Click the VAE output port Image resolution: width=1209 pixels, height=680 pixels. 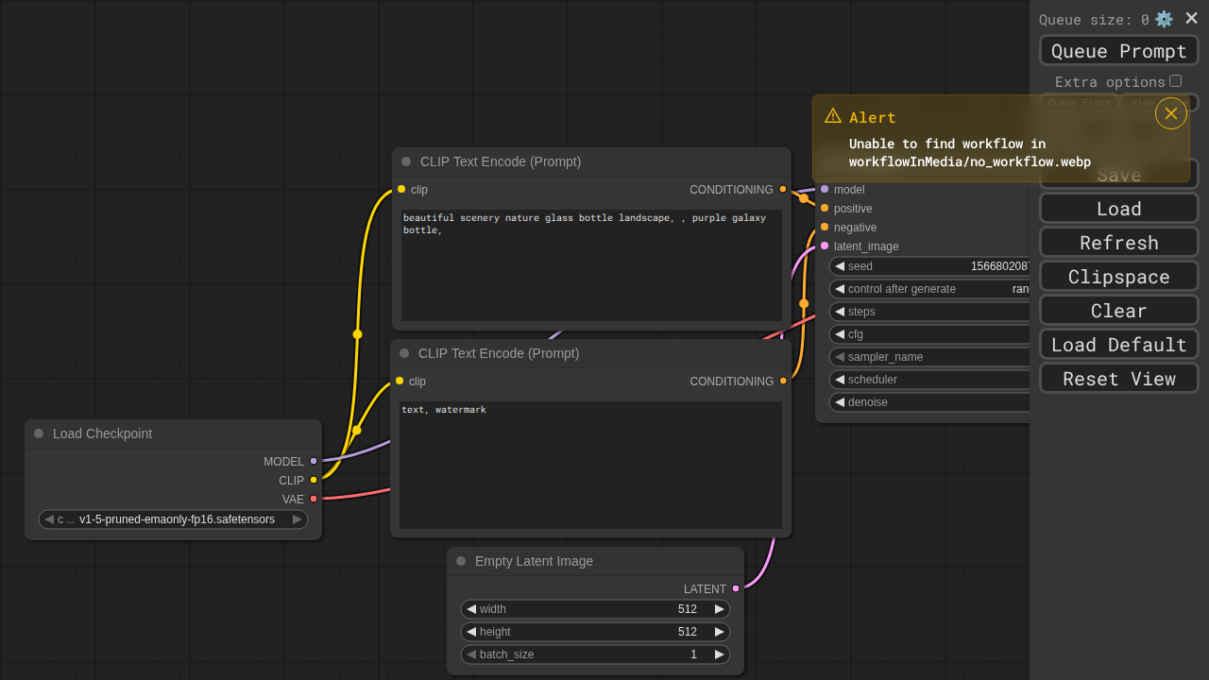(314, 499)
